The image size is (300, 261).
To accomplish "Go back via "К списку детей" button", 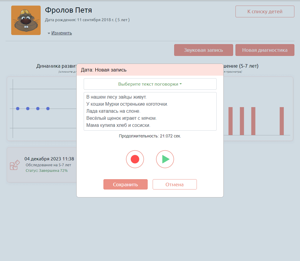I will click(265, 11).
